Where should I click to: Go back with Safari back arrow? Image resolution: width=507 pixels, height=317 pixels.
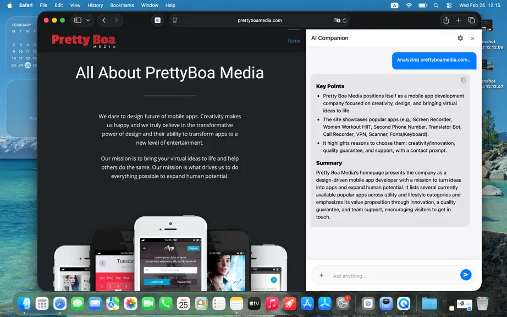coord(104,20)
